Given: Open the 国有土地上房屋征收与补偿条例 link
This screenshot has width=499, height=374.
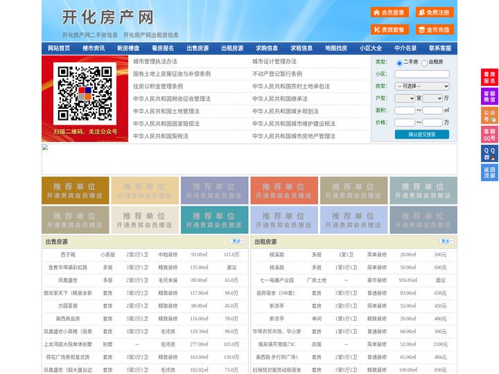Looking at the screenshot, I should [x=172, y=74].
